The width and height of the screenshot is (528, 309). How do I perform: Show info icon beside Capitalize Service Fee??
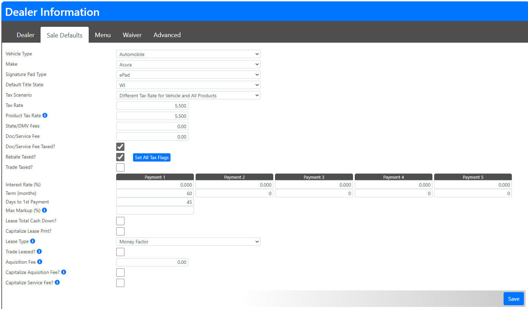pyautogui.click(x=57, y=283)
